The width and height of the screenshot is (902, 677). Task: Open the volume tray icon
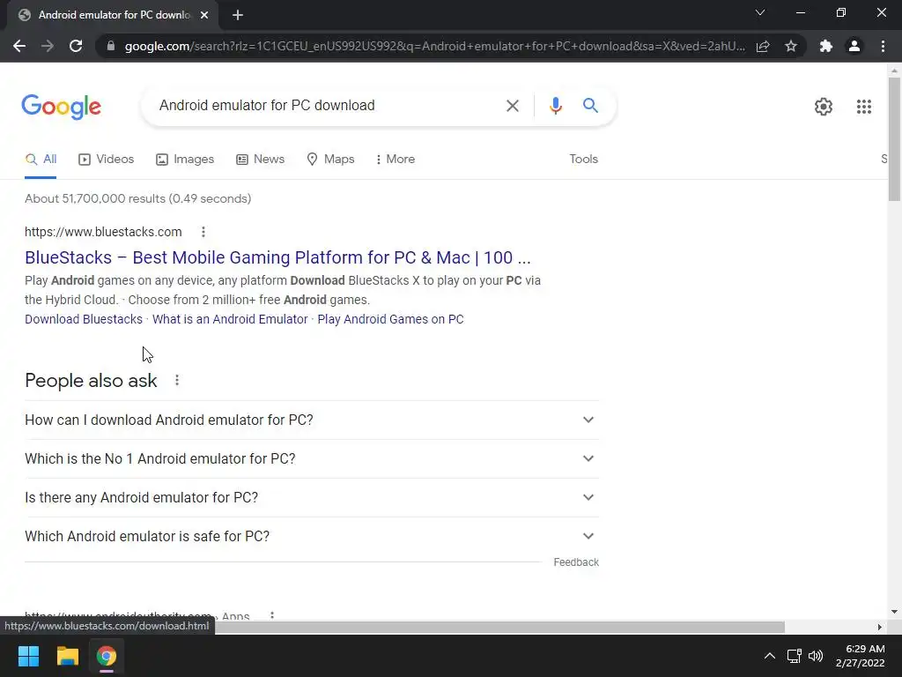[x=816, y=656]
